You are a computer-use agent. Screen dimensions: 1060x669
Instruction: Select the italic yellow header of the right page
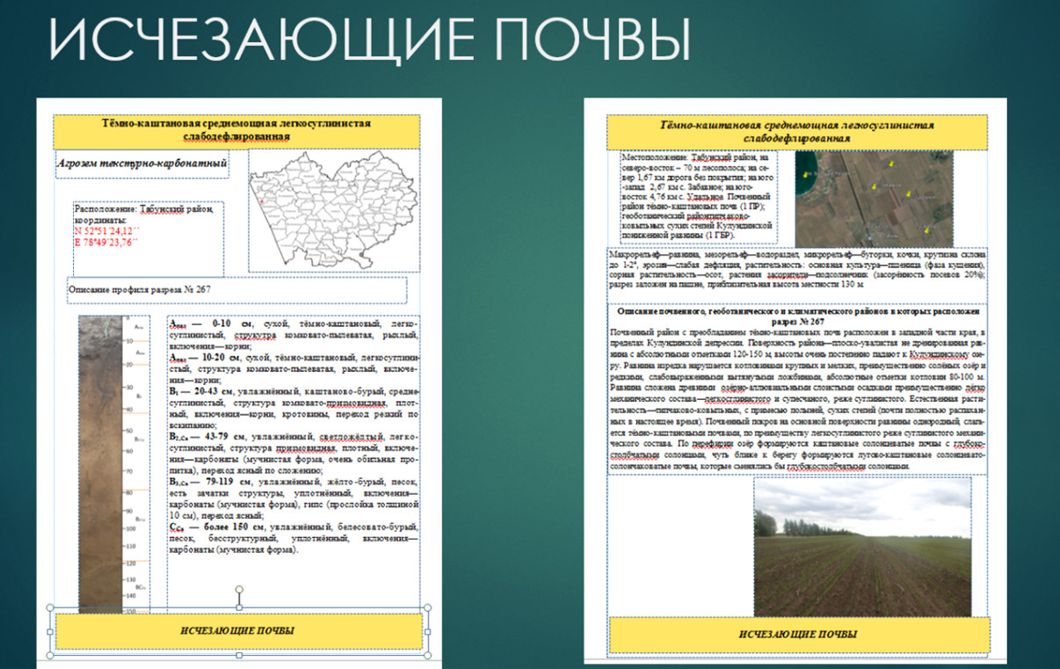[796, 132]
